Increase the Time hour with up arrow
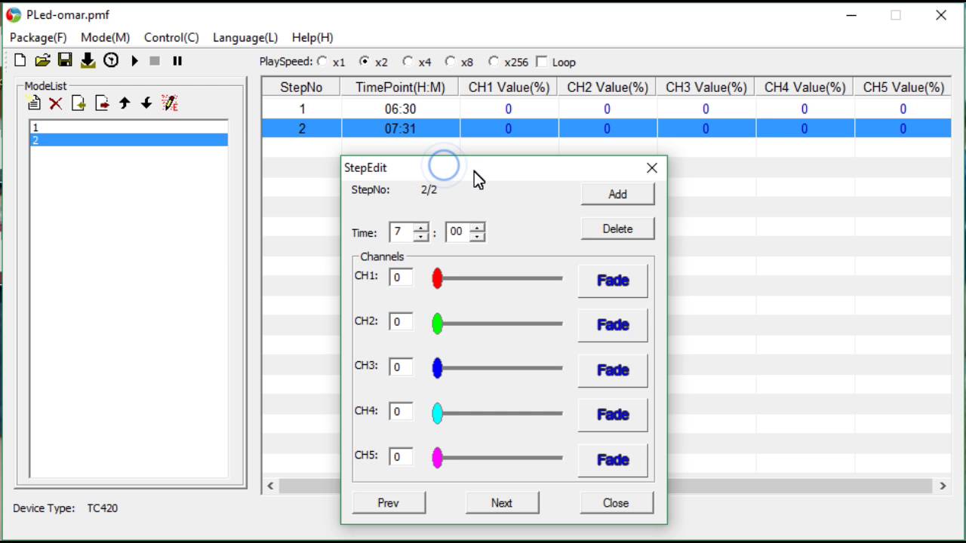 point(421,228)
